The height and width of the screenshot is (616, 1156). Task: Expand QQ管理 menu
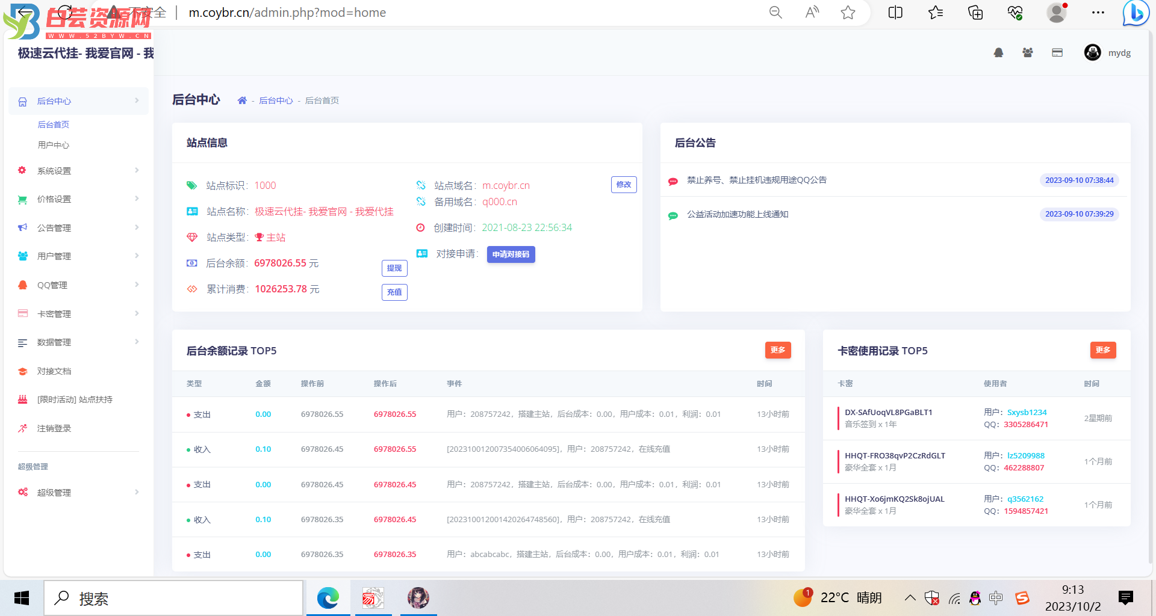coord(79,285)
